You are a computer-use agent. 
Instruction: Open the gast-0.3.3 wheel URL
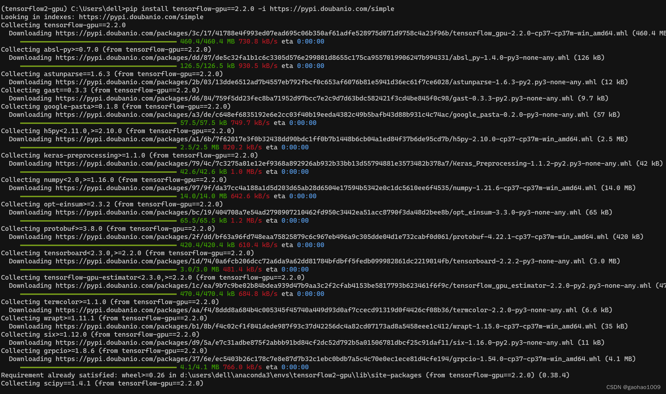(314, 98)
